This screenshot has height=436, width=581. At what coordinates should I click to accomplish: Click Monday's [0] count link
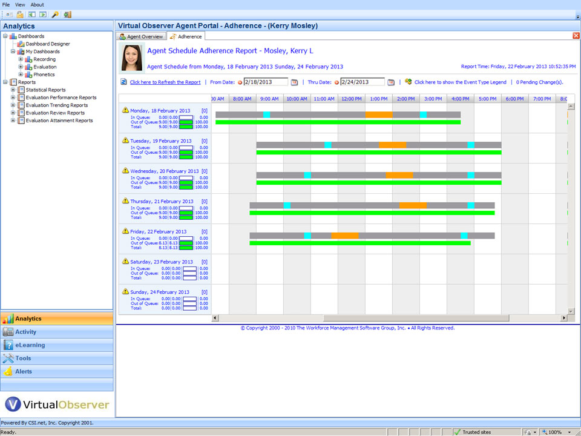tap(204, 110)
